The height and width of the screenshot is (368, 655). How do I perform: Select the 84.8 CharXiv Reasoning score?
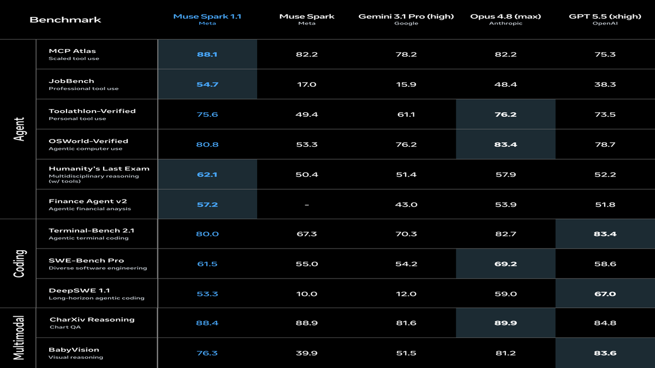click(x=605, y=323)
